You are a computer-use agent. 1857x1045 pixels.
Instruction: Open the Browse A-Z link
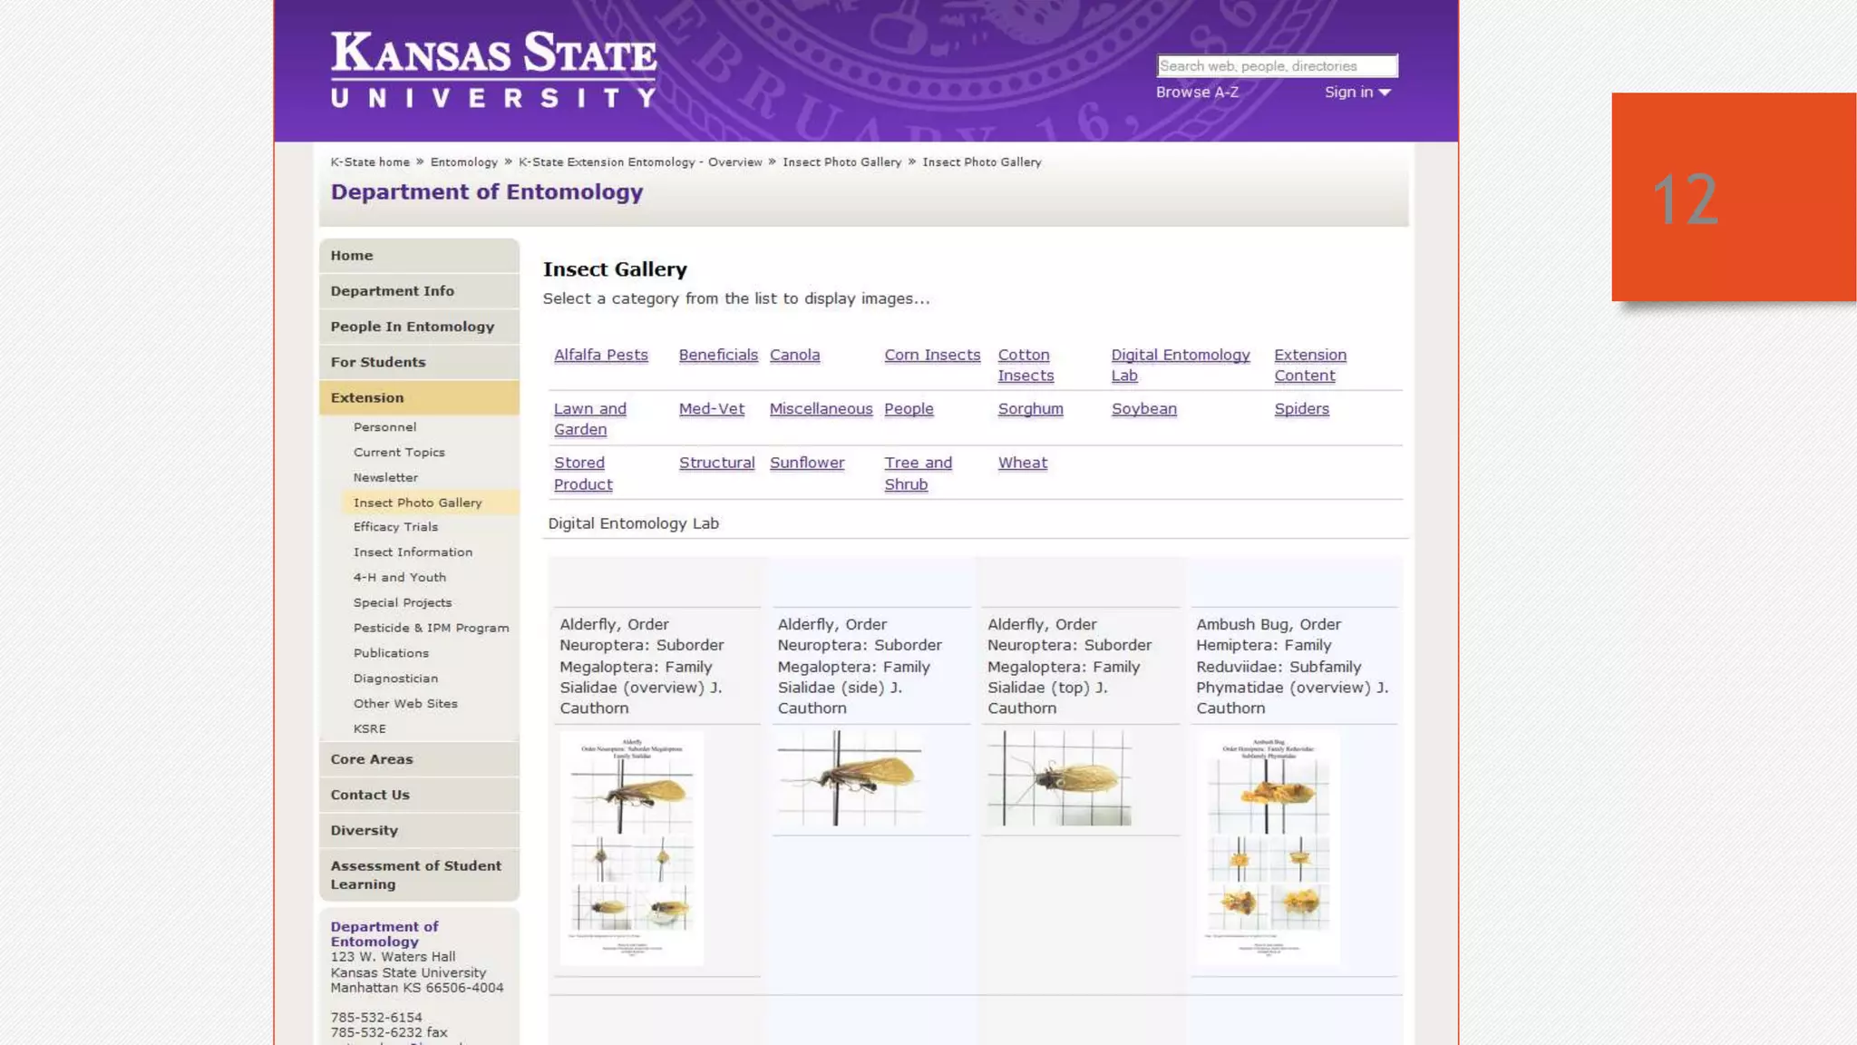pos(1197,93)
